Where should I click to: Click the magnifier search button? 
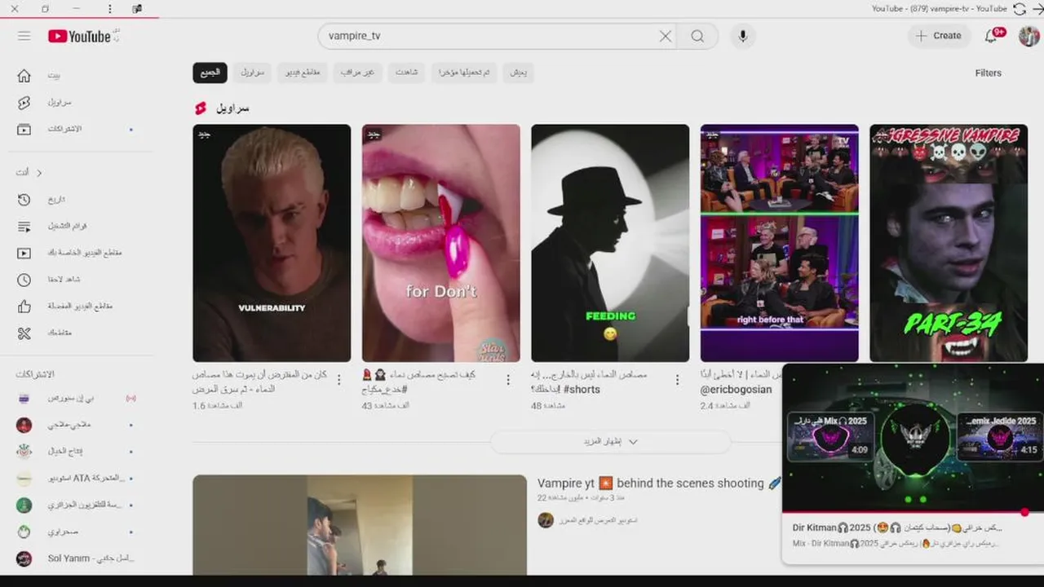697,36
